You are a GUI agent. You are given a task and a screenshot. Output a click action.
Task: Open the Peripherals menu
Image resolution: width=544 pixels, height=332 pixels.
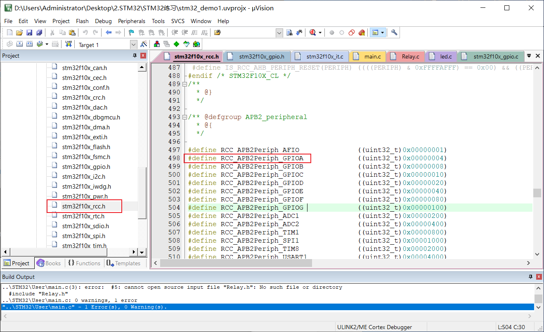tap(132, 21)
